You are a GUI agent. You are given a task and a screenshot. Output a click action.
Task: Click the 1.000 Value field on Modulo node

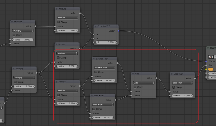67,30
